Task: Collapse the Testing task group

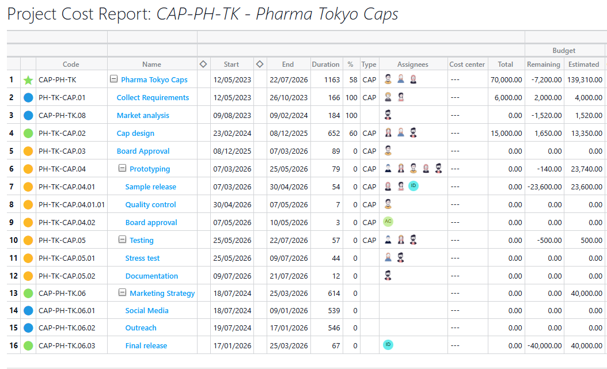Action: [122, 240]
